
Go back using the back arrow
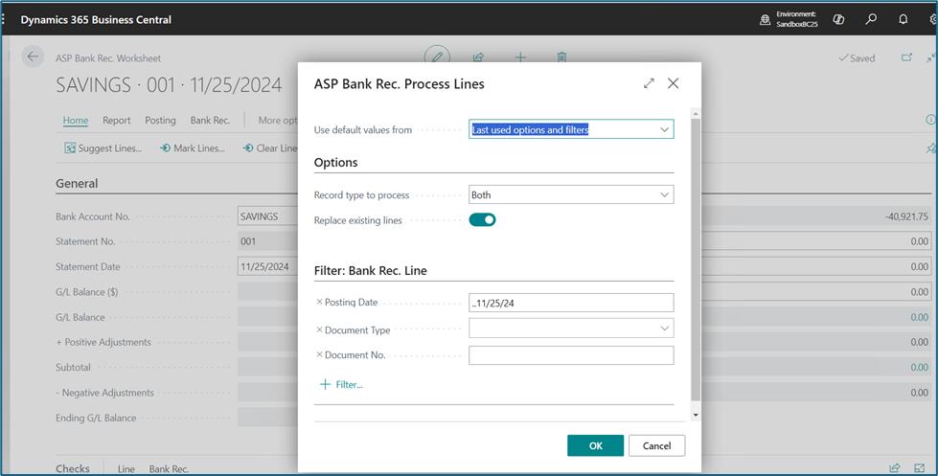(33, 57)
